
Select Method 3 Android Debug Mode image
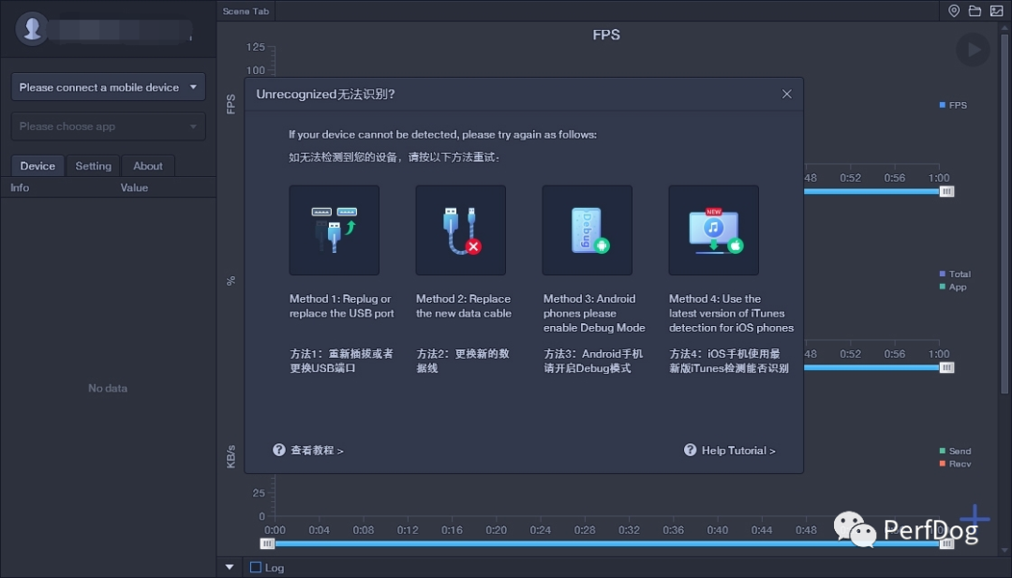coord(588,230)
